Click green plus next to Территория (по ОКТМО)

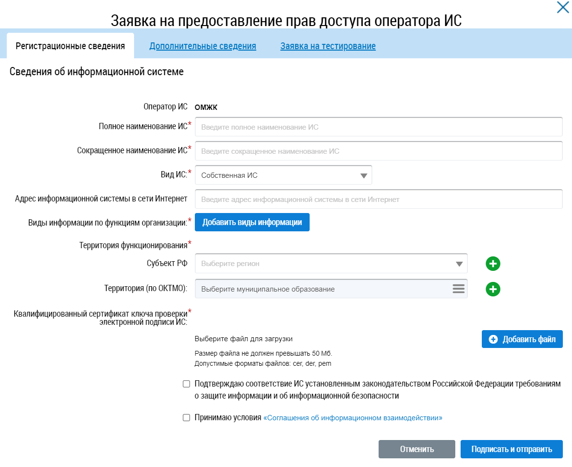(x=493, y=289)
